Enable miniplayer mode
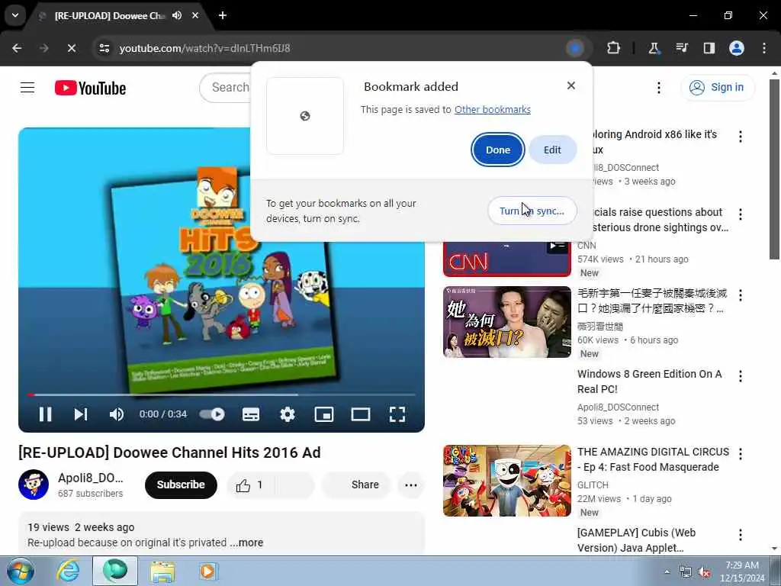Image resolution: width=781 pixels, height=586 pixels. 323,414
